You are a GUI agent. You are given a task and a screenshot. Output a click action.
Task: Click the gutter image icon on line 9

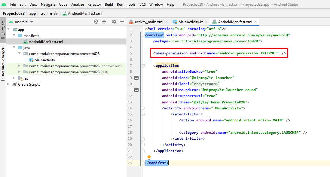point(137,78)
